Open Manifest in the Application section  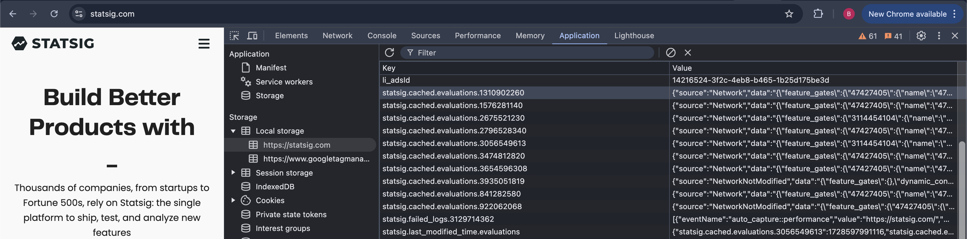point(271,68)
